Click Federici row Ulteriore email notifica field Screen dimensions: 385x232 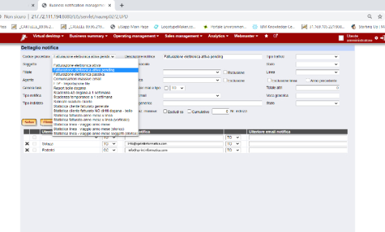point(298,150)
